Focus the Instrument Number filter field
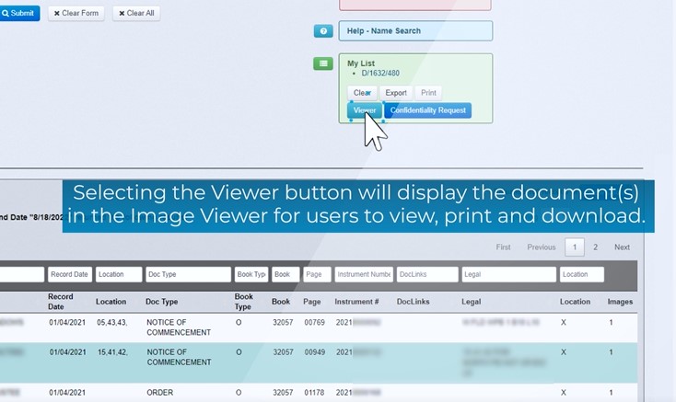The image size is (676, 402). click(364, 275)
